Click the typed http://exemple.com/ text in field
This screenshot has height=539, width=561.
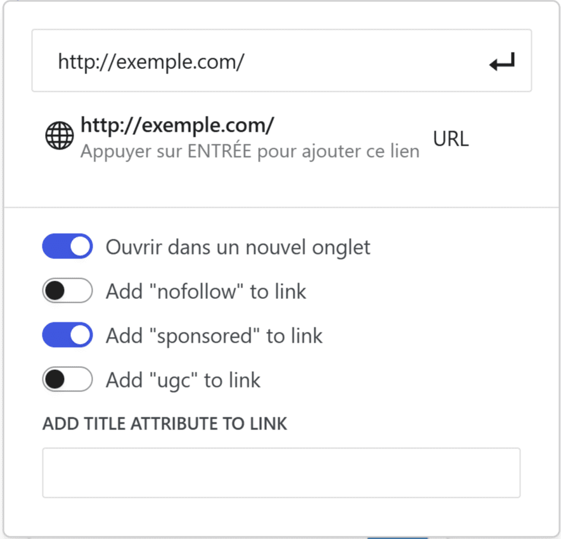(x=151, y=61)
